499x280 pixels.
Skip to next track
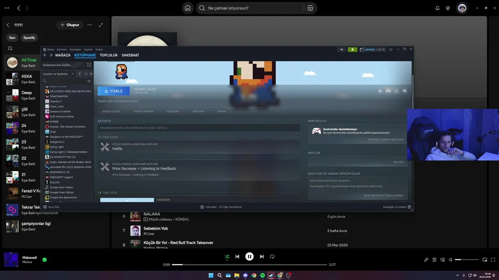(x=262, y=257)
